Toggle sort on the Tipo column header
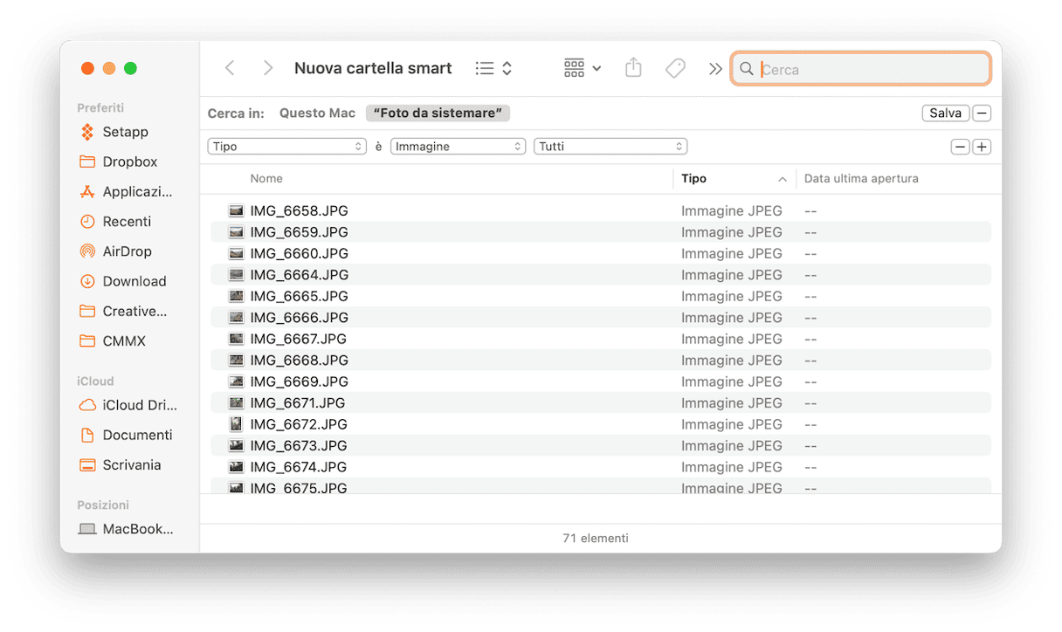 coord(734,178)
